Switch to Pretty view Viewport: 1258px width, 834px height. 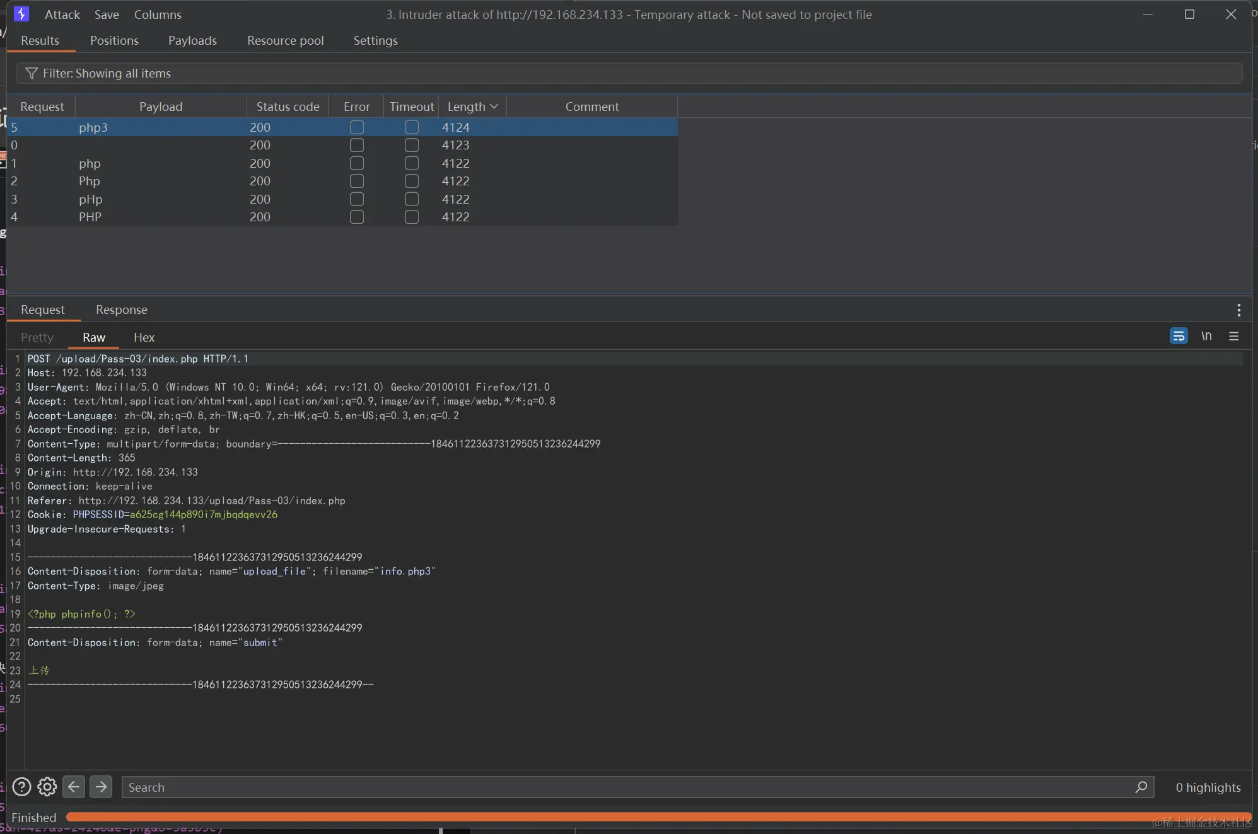pyautogui.click(x=37, y=337)
